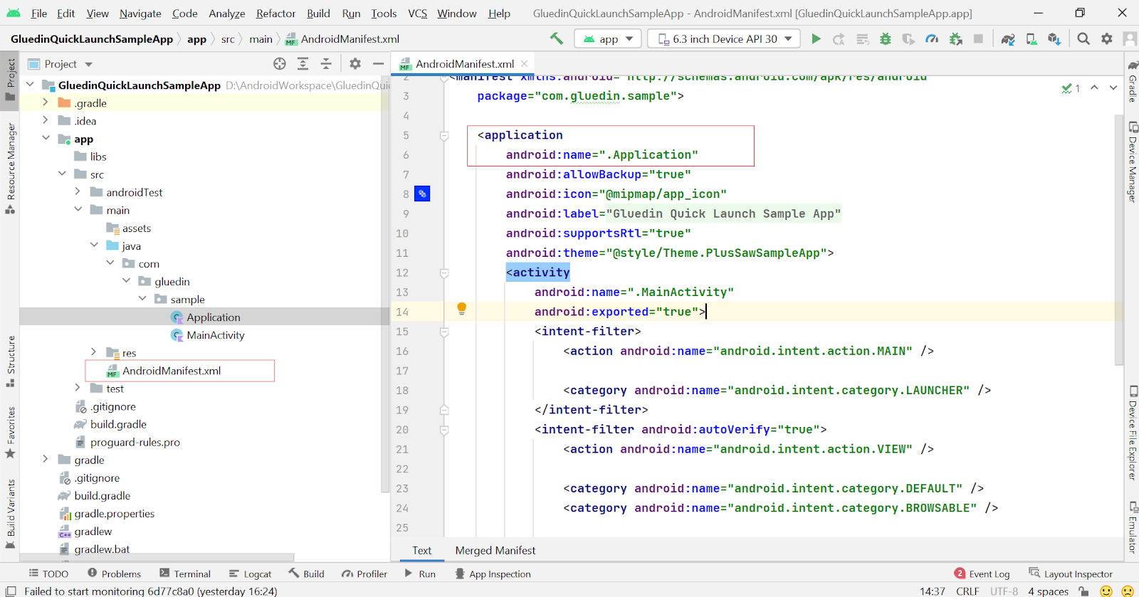Open the File menu
The width and height of the screenshot is (1139, 597).
tap(39, 14)
